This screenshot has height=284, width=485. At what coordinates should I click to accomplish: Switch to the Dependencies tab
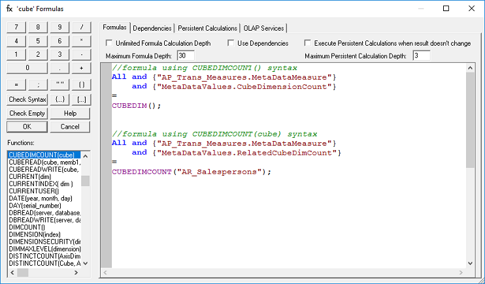click(152, 28)
